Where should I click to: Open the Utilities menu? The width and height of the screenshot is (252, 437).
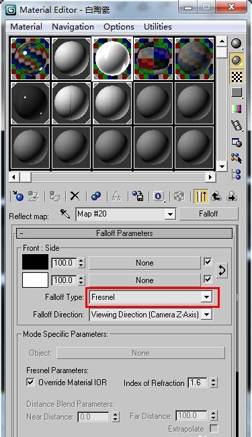click(158, 27)
